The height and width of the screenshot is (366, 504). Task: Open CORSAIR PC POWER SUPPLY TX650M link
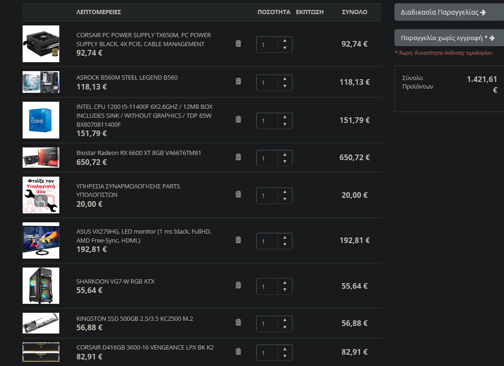144,40
